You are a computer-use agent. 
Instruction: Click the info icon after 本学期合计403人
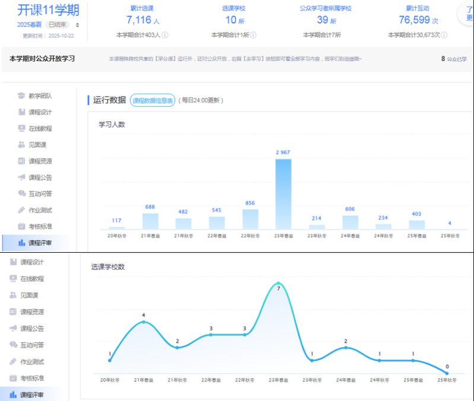[x=165, y=35]
